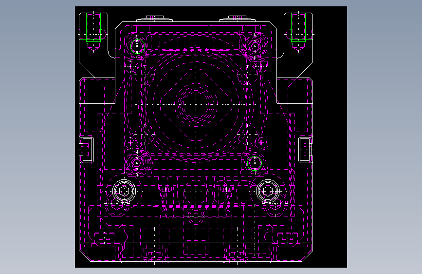Select the white rectangular slot on the left edge
The height and width of the screenshot is (274, 422).
click(x=87, y=150)
